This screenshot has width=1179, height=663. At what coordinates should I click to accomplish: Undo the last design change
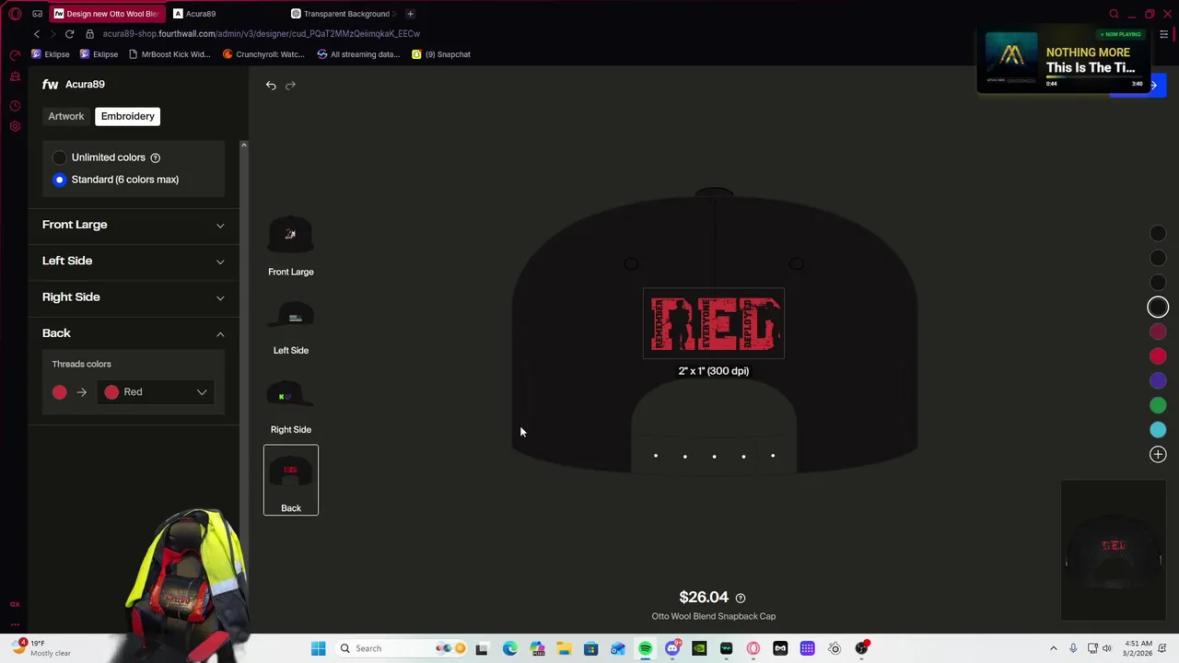(x=271, y=85)
